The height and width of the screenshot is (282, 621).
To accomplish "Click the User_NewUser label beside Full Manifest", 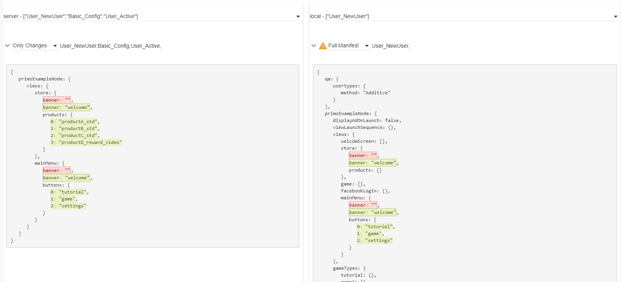I will (x=390, y=46).
